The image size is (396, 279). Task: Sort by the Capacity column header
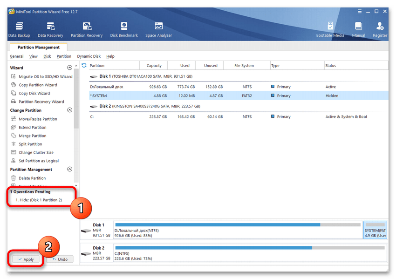click(154, 65)
